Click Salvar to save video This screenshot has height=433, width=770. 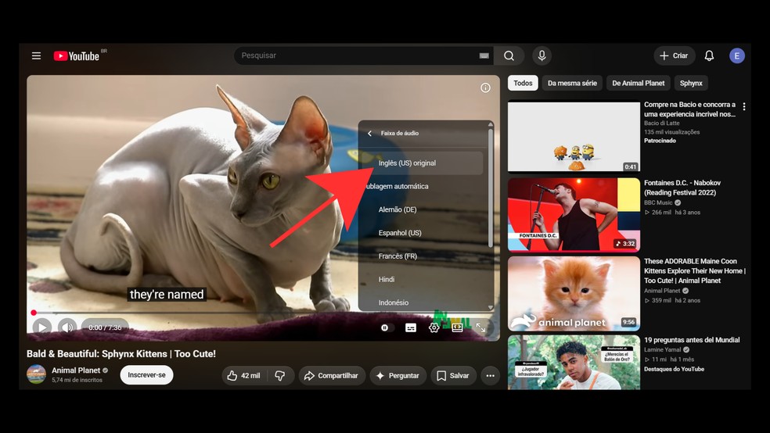[x=453, y=376]
